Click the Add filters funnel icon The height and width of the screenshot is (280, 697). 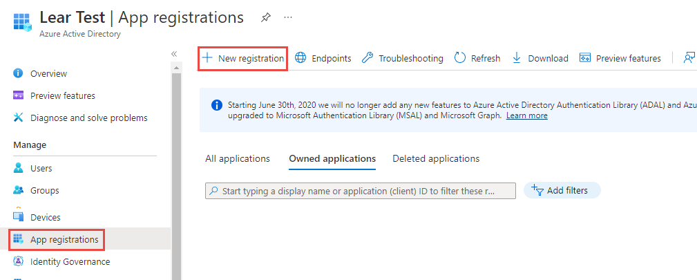click(537, 190)
